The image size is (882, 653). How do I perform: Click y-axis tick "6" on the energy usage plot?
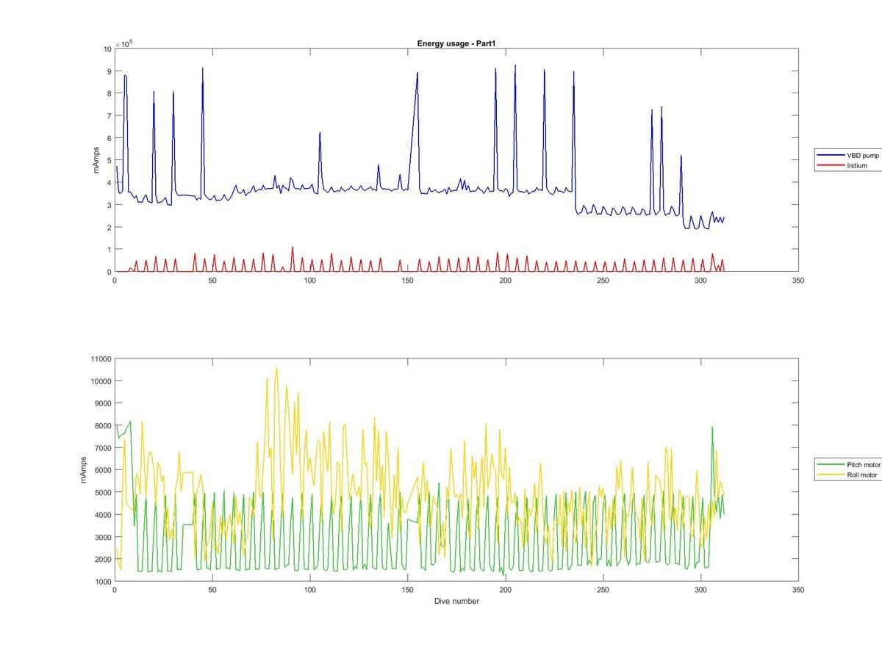tap(109, 138)
